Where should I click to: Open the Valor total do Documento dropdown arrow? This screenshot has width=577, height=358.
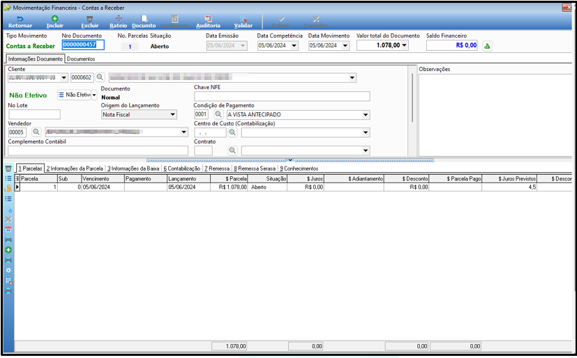coord(405,45)
